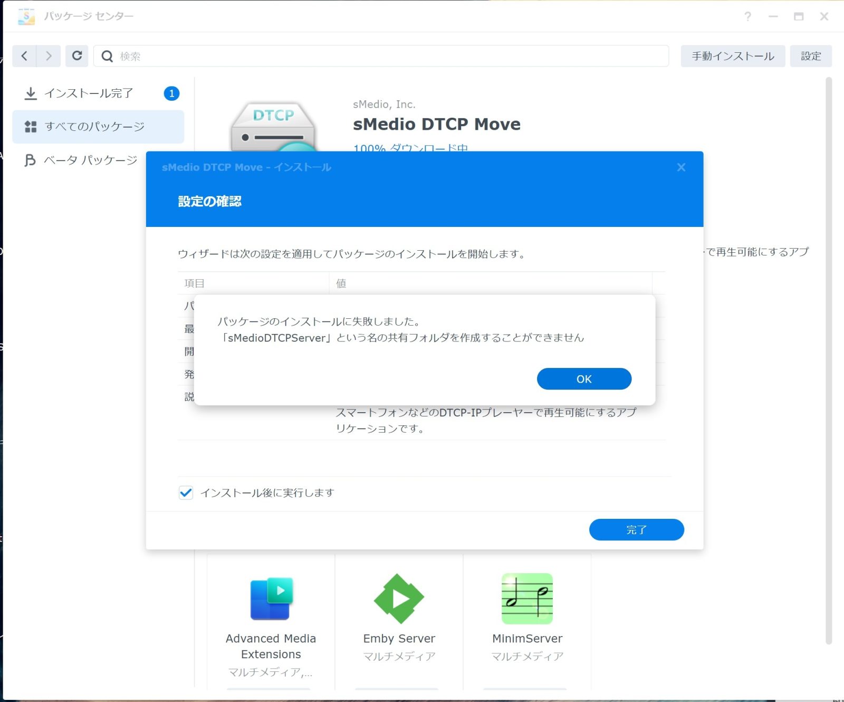Image resolution: width=844 pixels, height=702 pixels.
Task: Click the 検索 search input field
Action: 390,56
